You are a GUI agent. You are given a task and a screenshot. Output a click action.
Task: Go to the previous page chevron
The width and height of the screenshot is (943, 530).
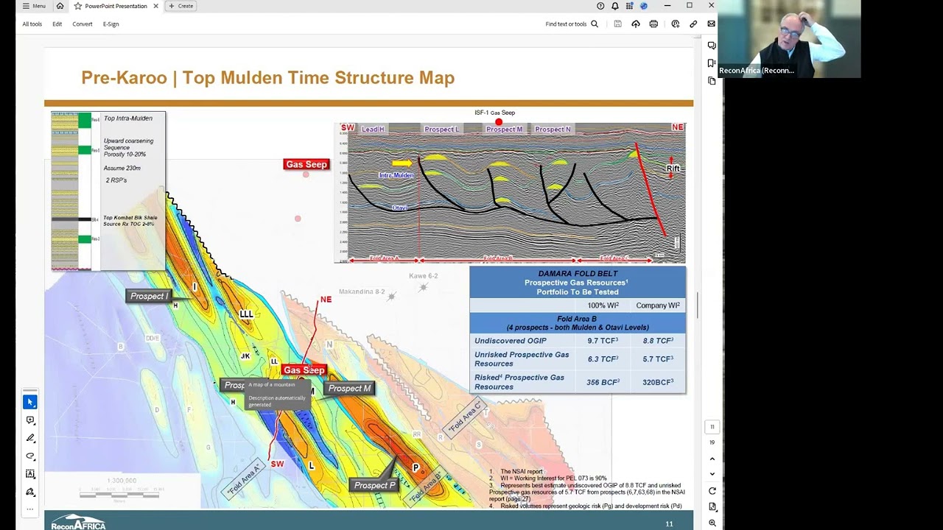tap(712, 459)
